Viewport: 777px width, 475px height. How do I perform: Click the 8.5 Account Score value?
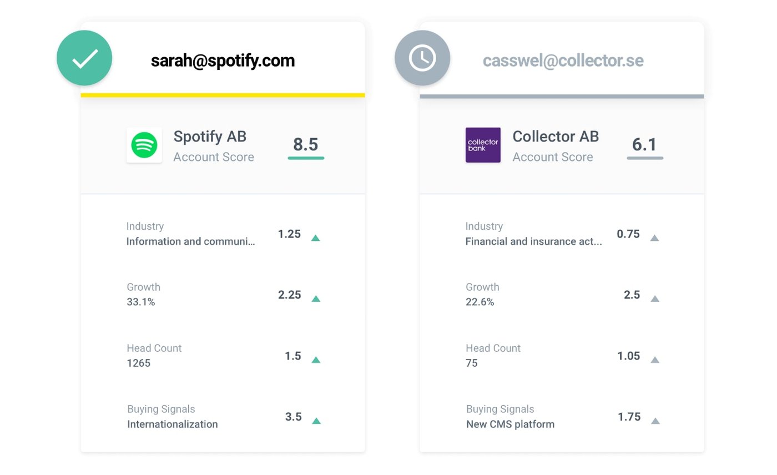[306, 145]
